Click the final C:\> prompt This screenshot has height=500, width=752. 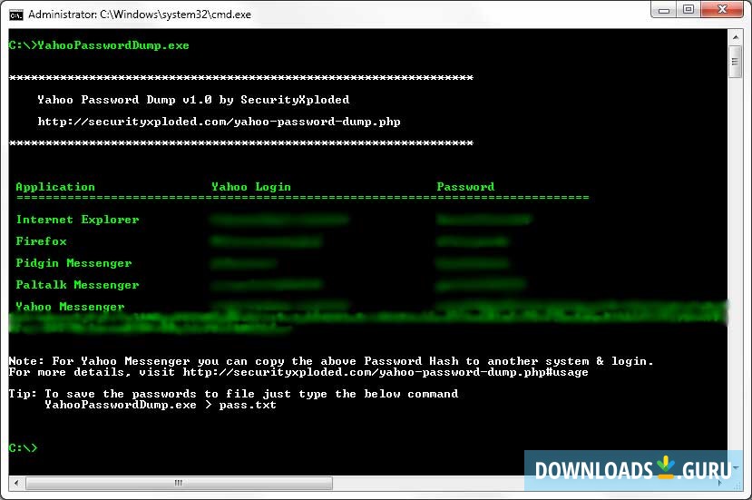point(23,447)
